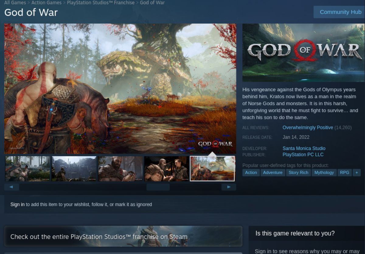Select the currently highlighted landscape screenshot thumbnail

click(x=212, y=169)
